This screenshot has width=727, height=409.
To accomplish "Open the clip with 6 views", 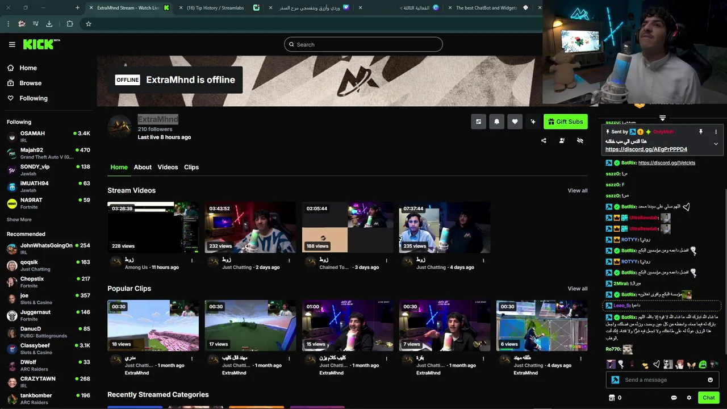I will [542, 325].
